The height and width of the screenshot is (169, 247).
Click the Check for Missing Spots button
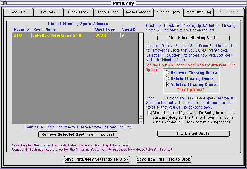coord(193,38)
